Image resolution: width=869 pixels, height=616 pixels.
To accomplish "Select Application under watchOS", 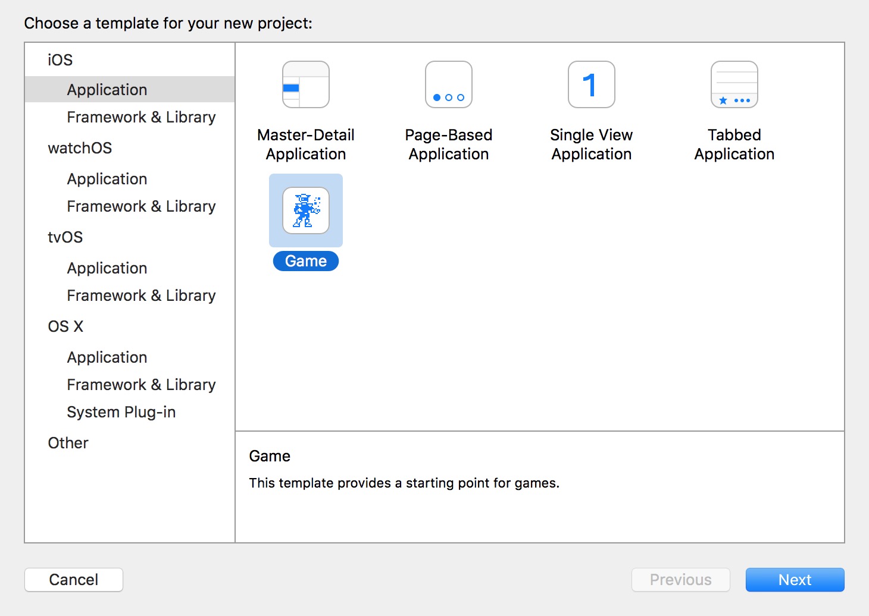I will click(x=107, y=179).
